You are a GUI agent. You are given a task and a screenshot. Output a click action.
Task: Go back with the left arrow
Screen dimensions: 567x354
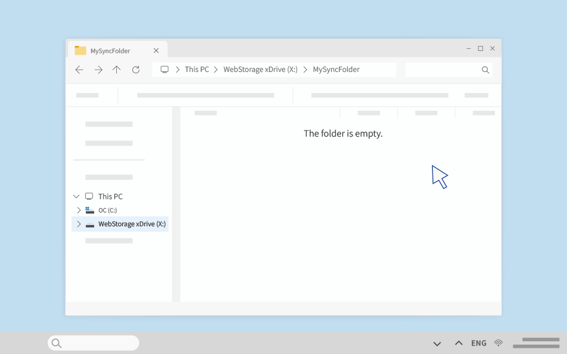pos(79,70)
